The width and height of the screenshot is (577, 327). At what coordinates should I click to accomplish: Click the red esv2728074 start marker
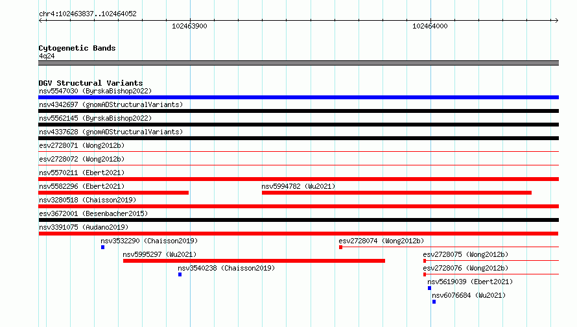click(341, 247)
